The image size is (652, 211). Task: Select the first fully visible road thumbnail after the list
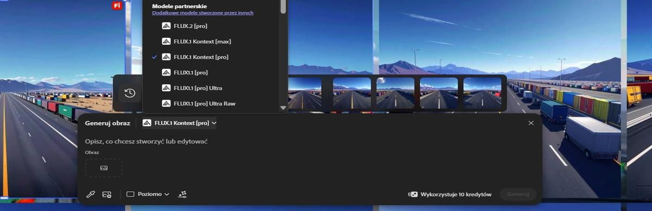[352, 93]
